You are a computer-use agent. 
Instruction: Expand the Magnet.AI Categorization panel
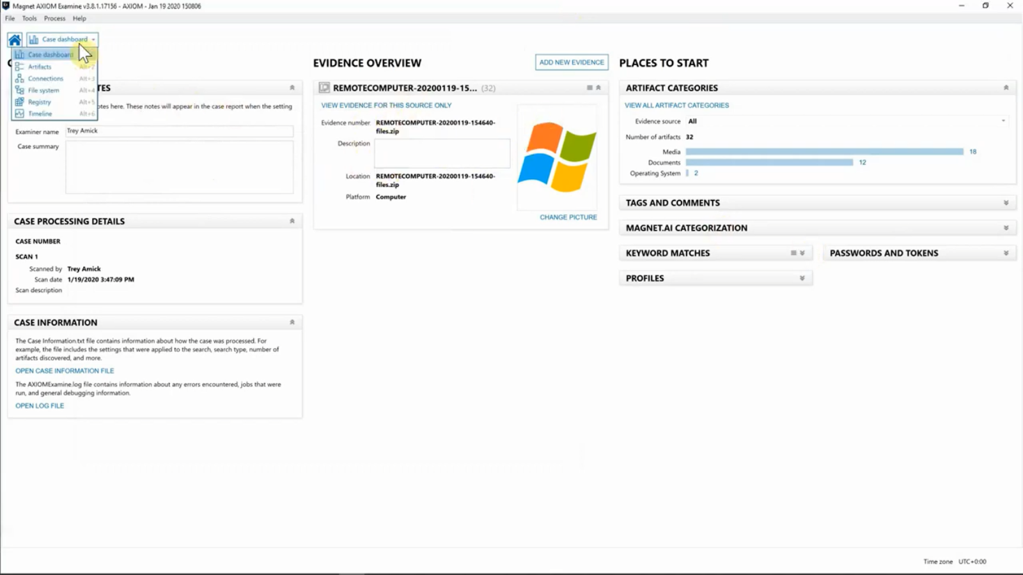(1006, 228)
